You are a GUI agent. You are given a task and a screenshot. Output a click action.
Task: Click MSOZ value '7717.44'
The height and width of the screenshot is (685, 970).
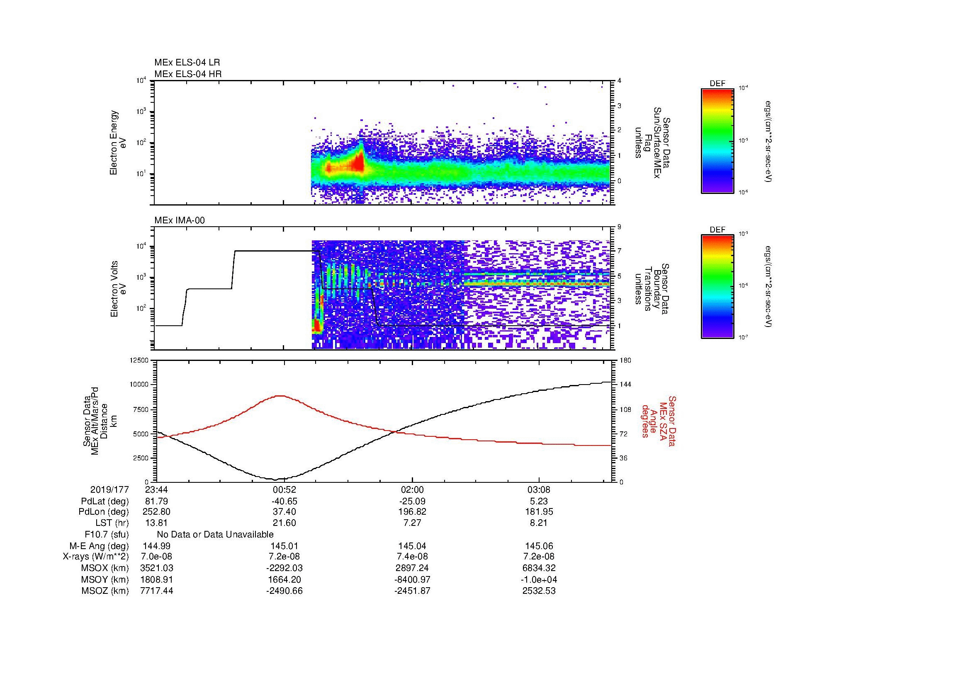click(156, 591)
